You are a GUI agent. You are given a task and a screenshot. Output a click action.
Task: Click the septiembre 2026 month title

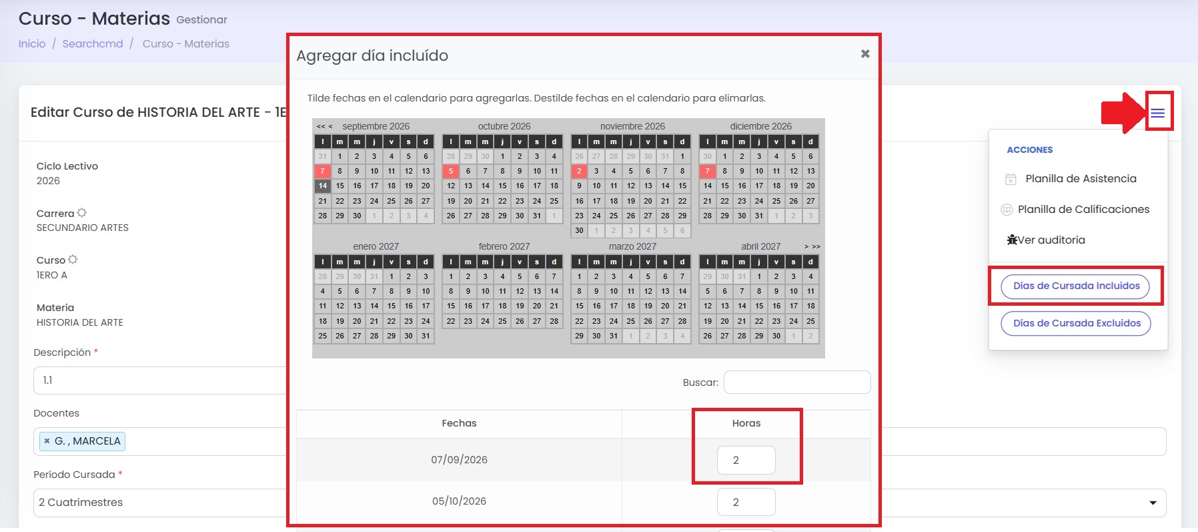376,126
